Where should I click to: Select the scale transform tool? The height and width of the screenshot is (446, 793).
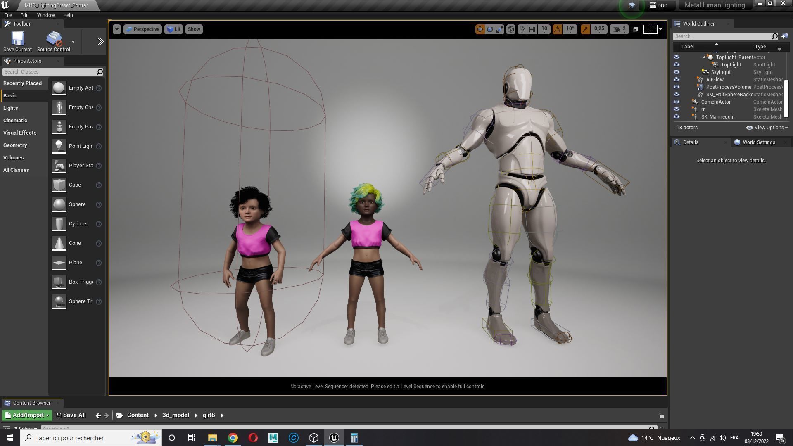(x=500, y=29)
